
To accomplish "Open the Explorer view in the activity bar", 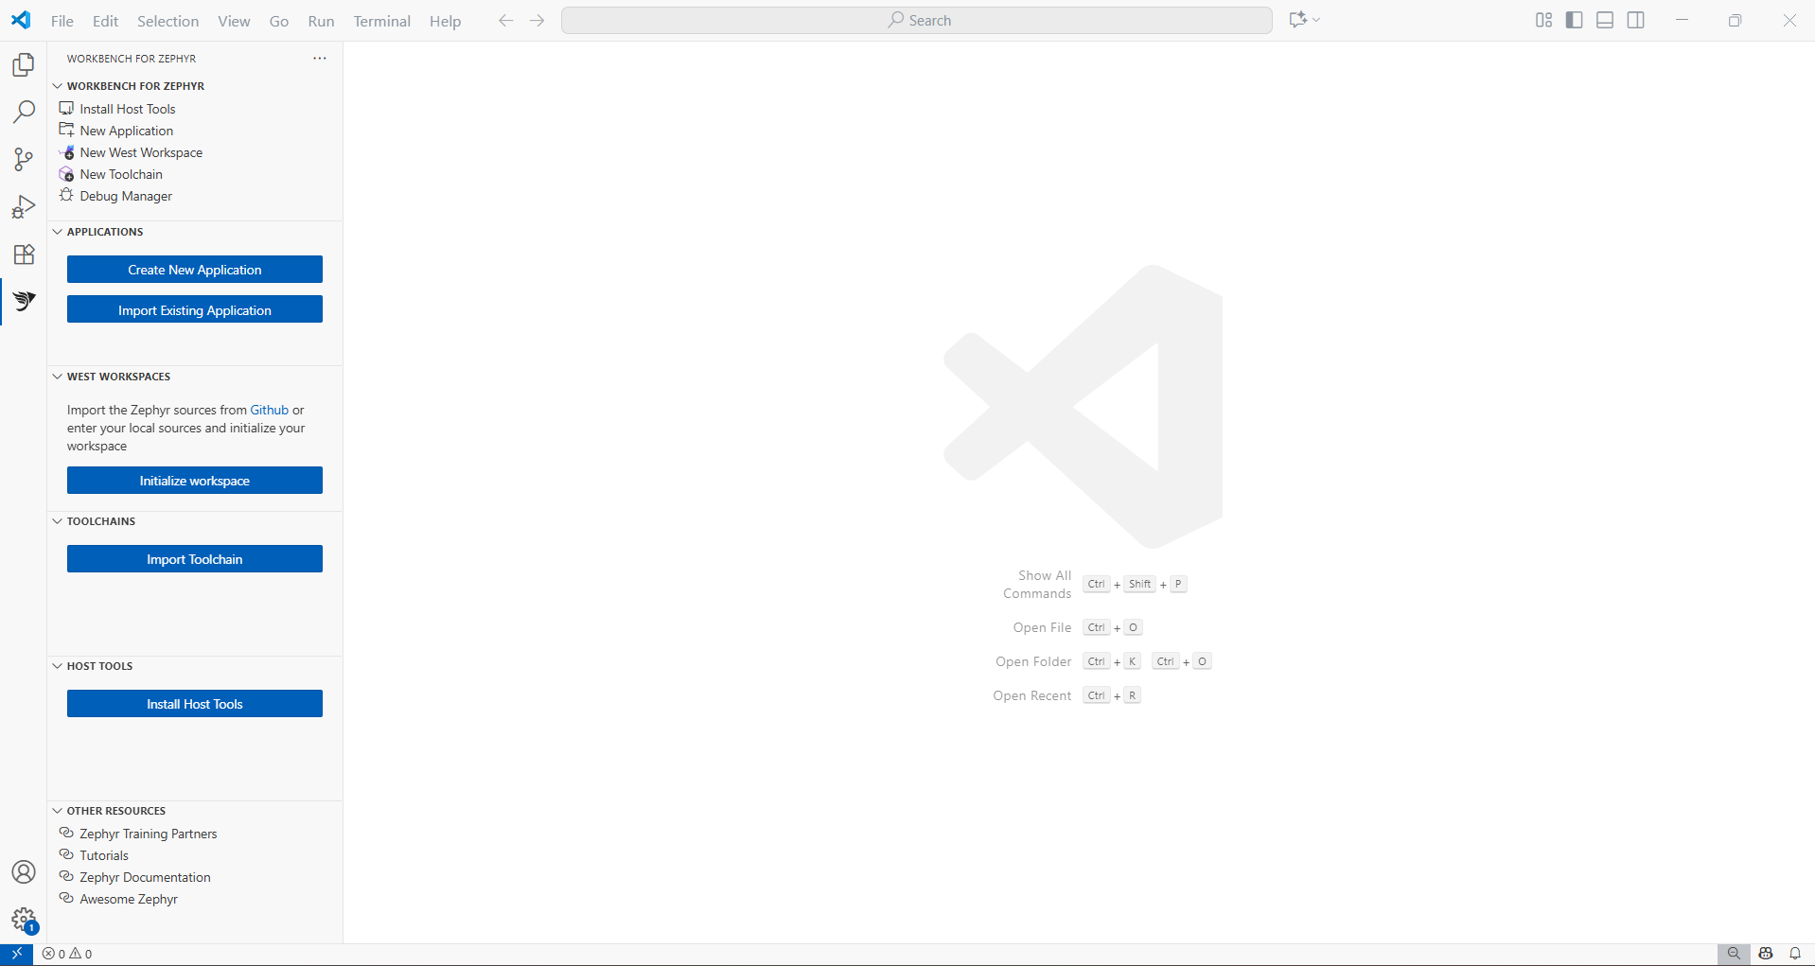I will click(23, 64).
